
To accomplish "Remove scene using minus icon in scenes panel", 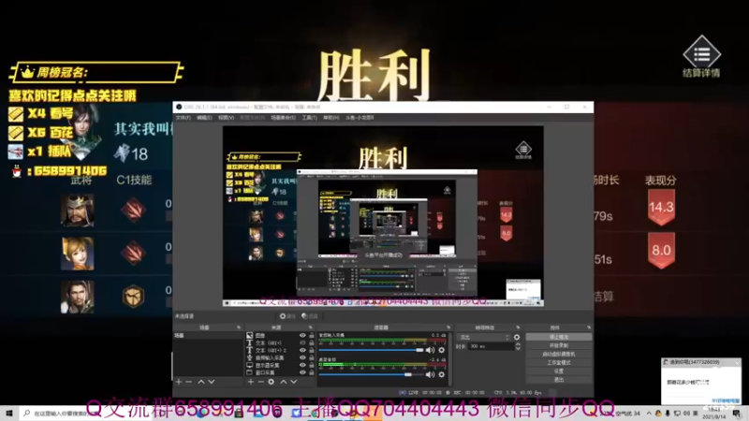I will pos(189,382).
